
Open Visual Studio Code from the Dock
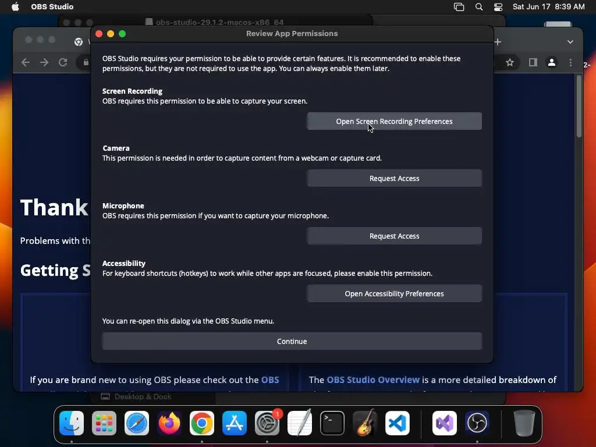pyautogui.click(x=398, y=423)
